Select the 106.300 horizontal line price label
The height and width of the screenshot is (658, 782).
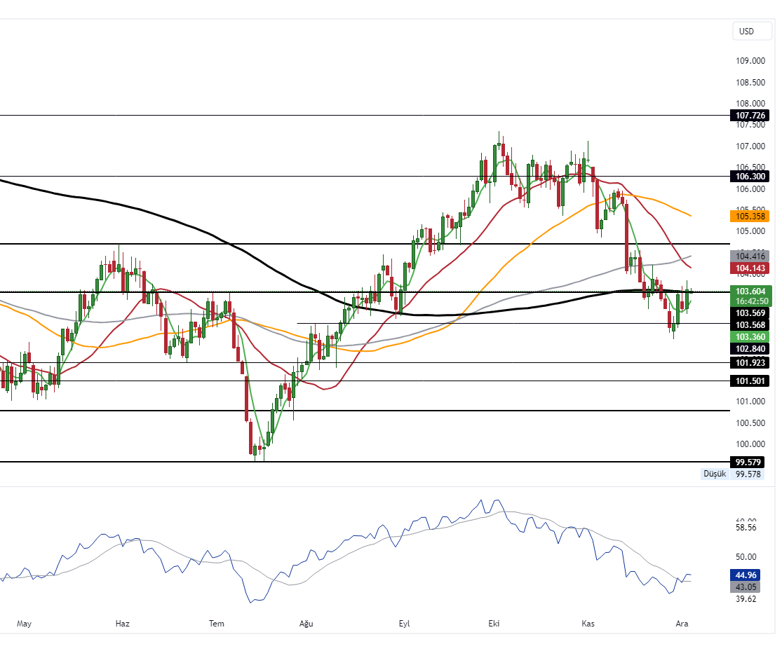point(749,176)
